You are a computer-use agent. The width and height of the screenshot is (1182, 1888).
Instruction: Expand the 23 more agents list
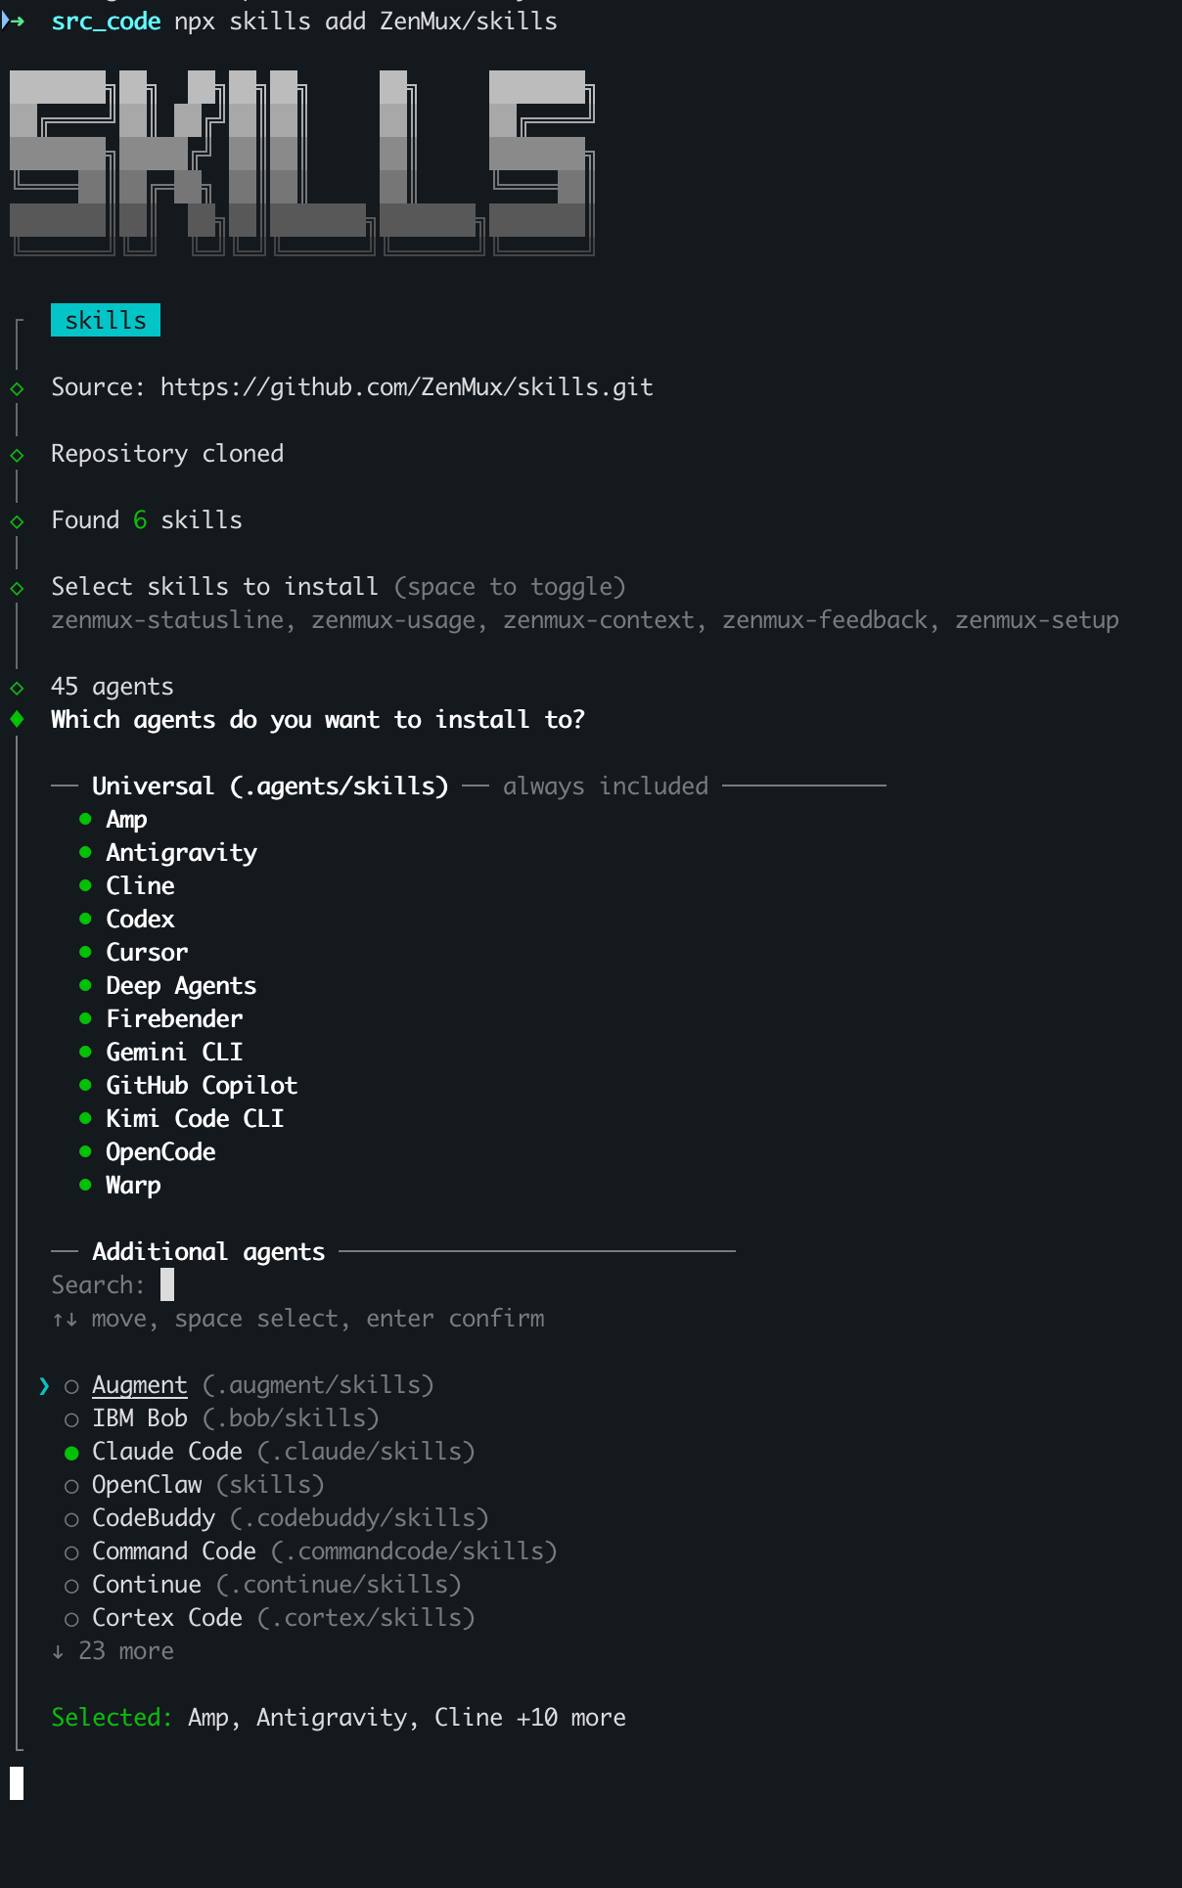tap(113, 1649)
